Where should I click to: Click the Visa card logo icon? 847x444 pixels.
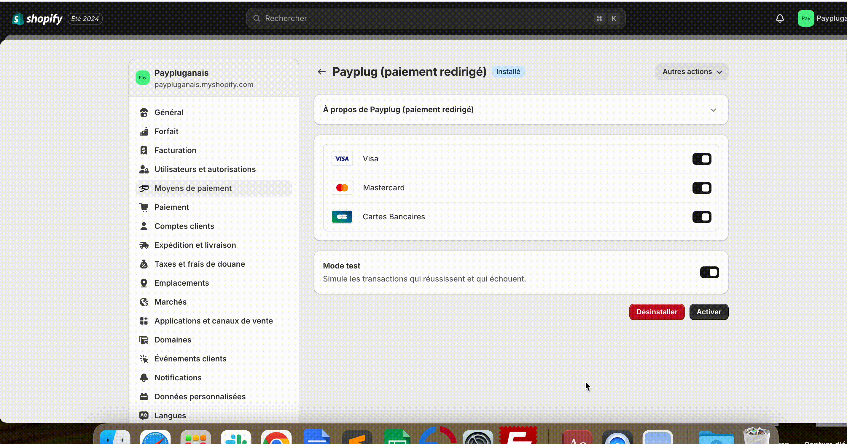coord(342,159)
